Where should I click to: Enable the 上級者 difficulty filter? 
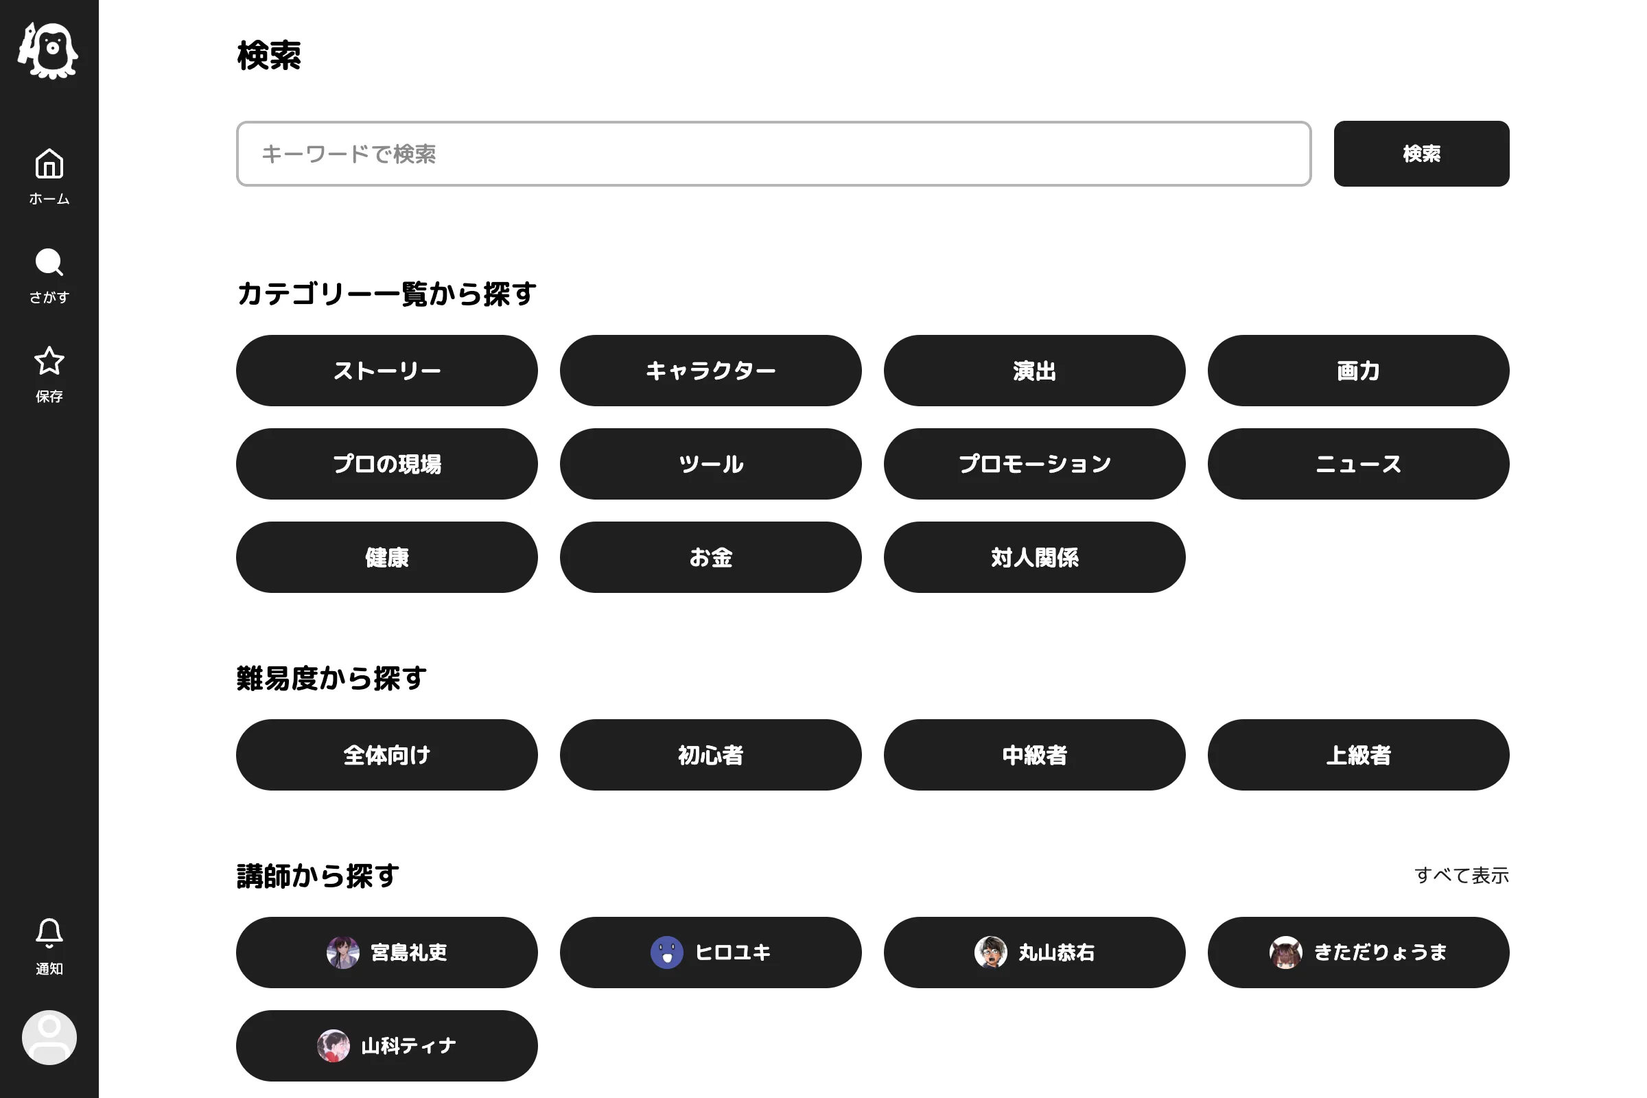click(1359, 755)
